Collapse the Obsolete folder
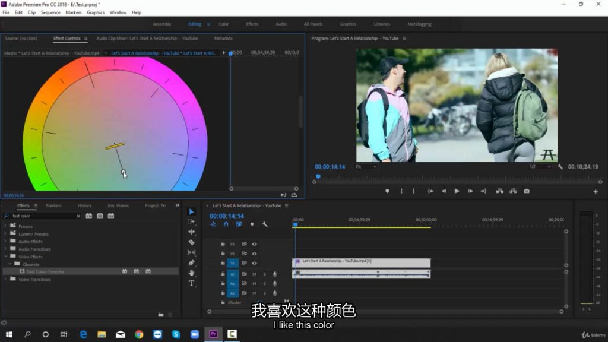 click(10, 264)
